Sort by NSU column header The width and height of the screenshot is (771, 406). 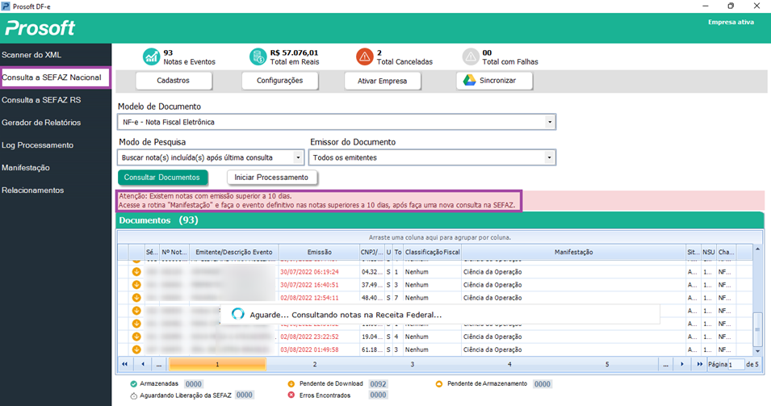point(709,252)
